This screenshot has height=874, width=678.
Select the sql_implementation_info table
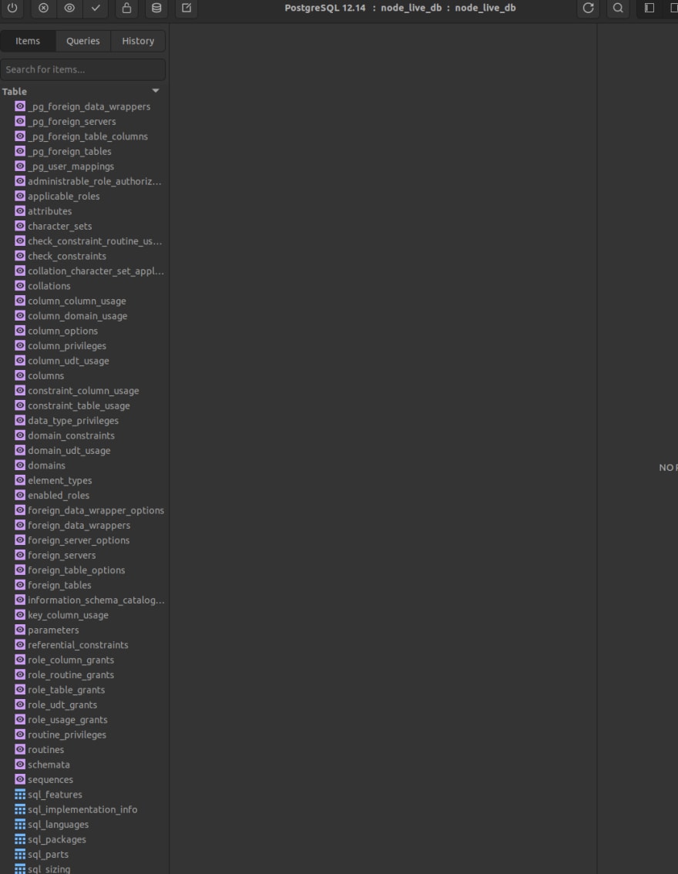pos(82,810)
